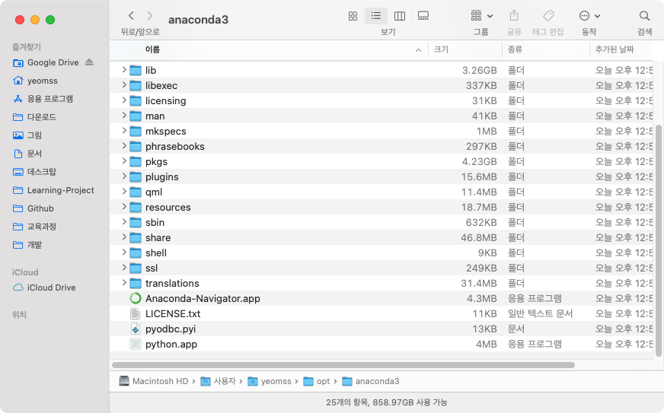Select the 4.23GB size of pkgs
Image resolution: width=664 pixels, height=413 pixels.
coord(480,162)
